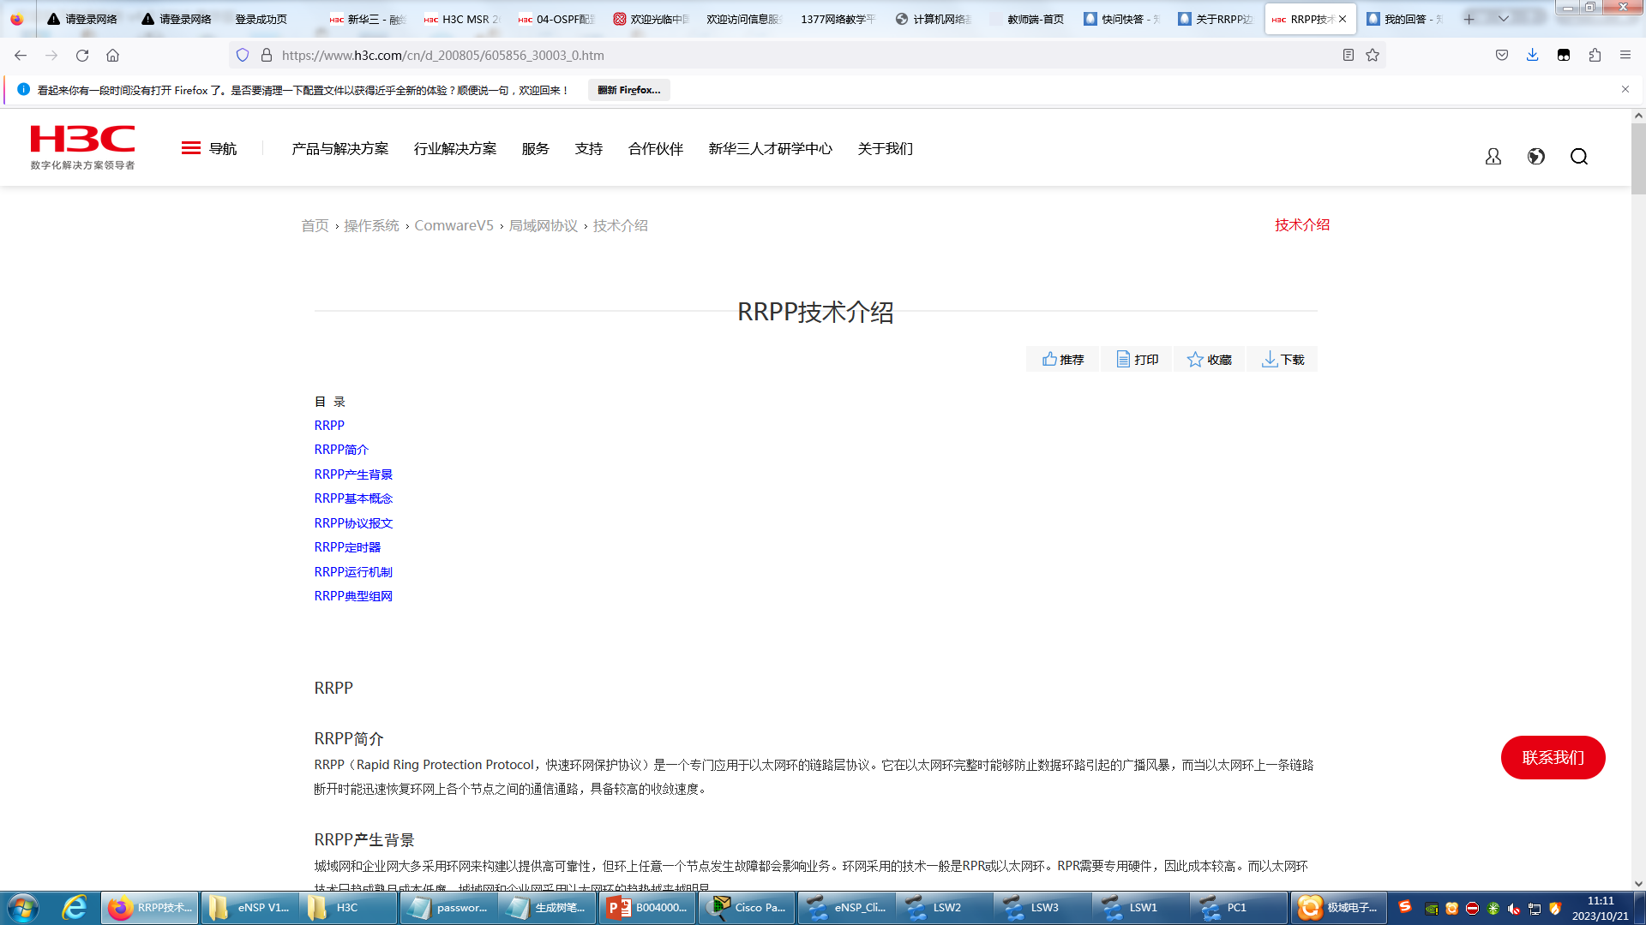Open Firefox extensions puzzle icon
The height and width of the screenshot is (925, 1646).
tap(1595, 55)
